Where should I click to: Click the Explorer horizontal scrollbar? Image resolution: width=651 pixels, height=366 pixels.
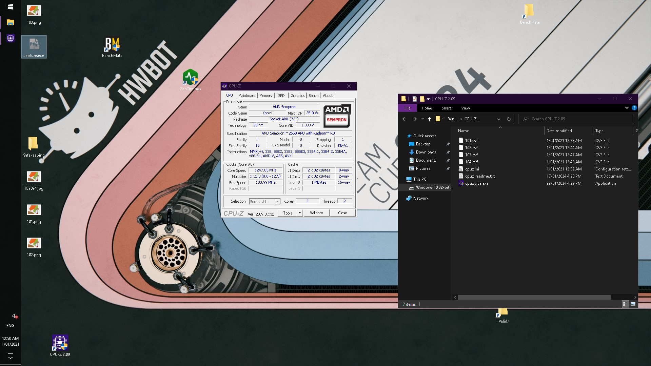pos(534,297)
